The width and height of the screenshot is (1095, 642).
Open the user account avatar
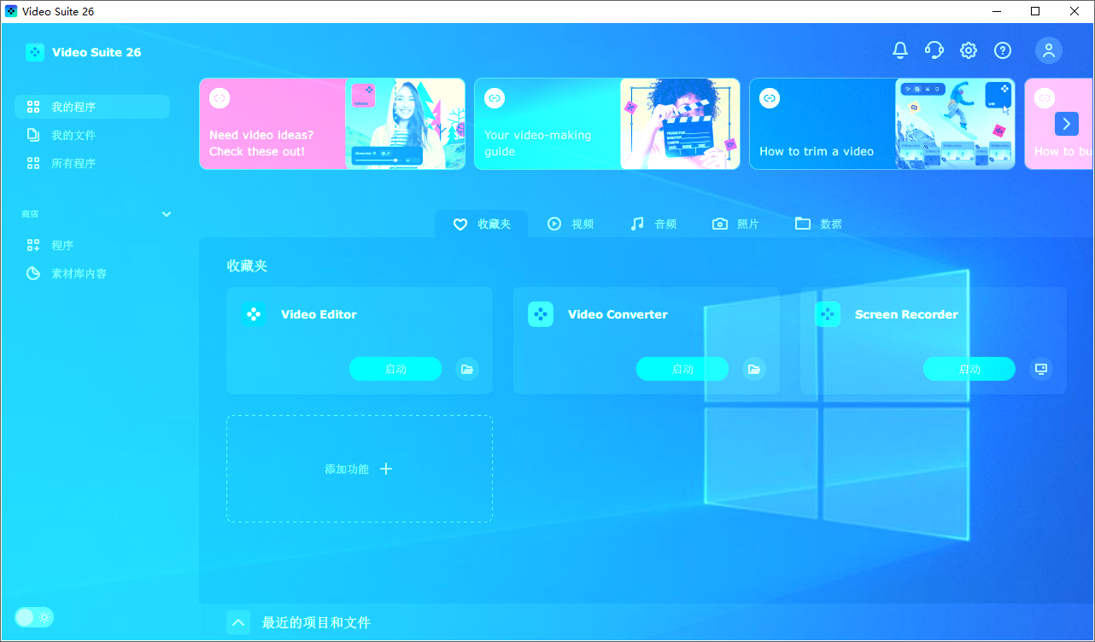[1049, 50]
